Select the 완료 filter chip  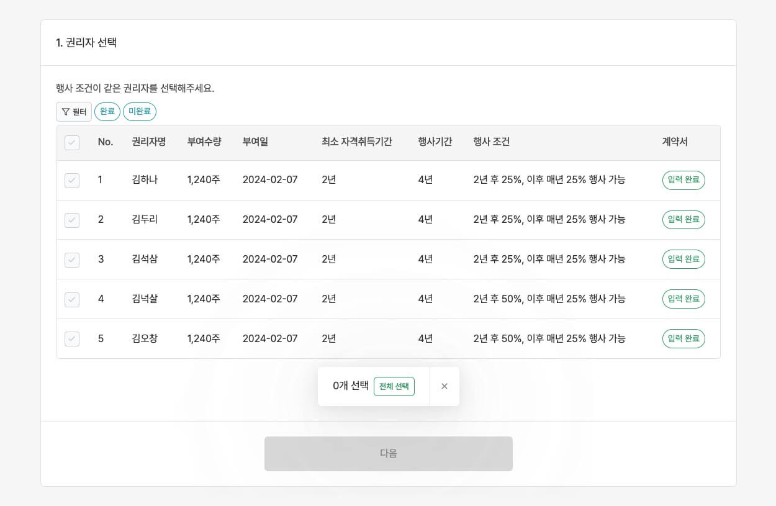click(x=107, y=112)
